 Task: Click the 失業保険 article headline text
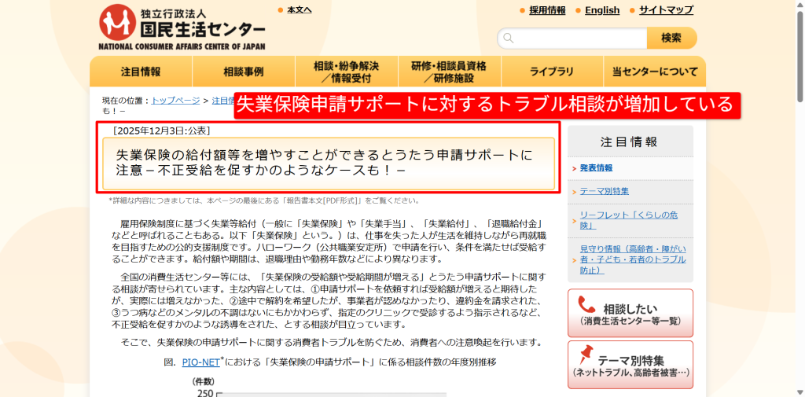tap(325, 162)
